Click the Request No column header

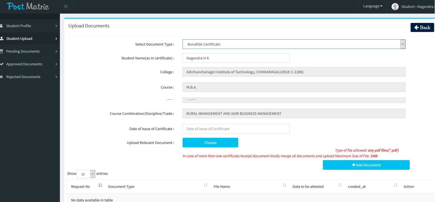[80, 186]
